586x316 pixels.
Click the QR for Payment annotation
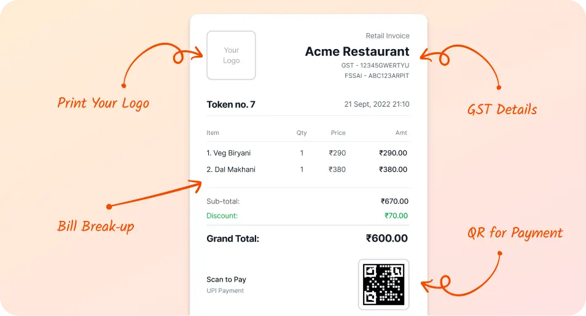(x=515, y=233)
